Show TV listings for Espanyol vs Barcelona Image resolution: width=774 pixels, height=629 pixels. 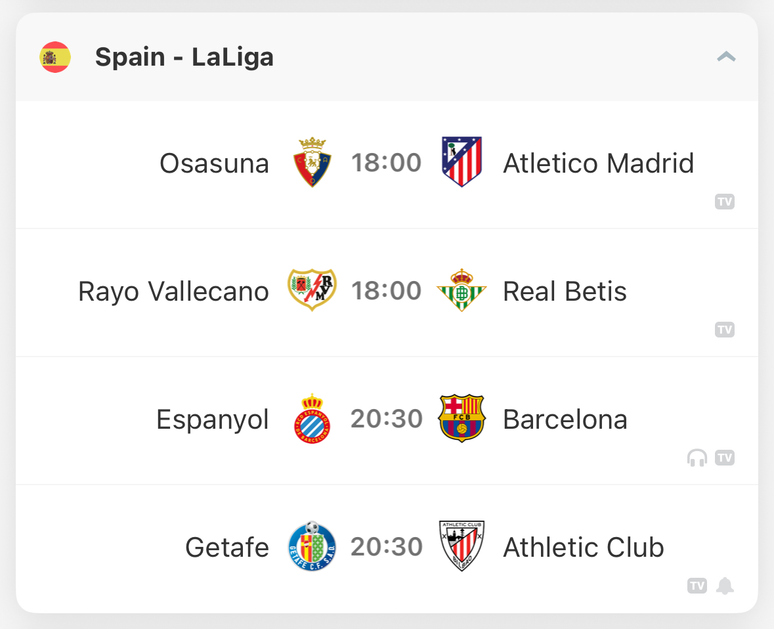pyautogui.click(x=725, y=458)
